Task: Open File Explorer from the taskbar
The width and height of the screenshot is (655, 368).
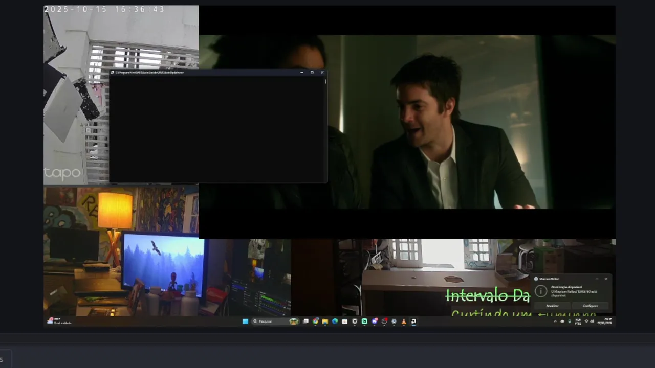Action: point(325,321)
